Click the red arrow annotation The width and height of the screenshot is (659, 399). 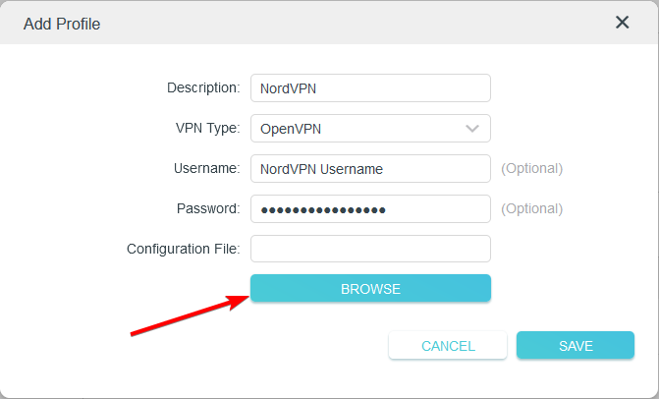[x=187, y=316]
